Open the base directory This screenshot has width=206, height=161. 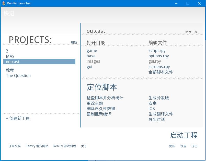pos(91,56)
